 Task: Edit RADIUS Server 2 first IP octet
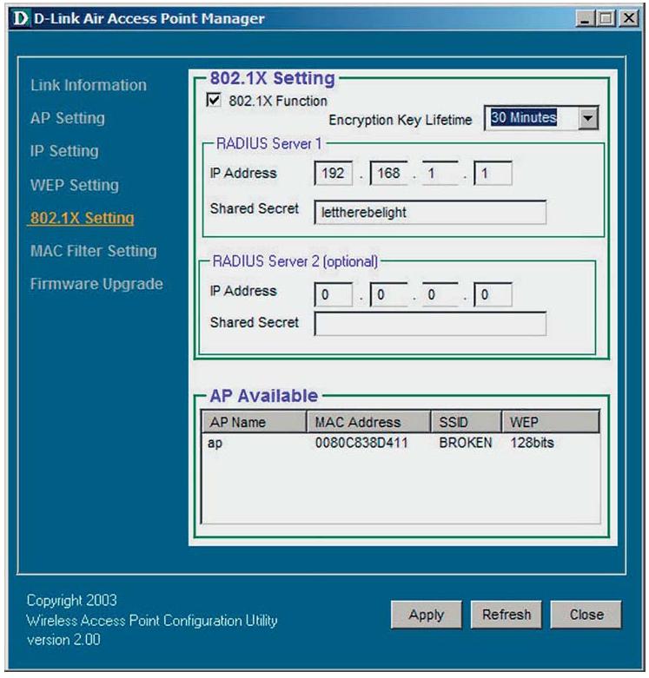click(333, 294)
